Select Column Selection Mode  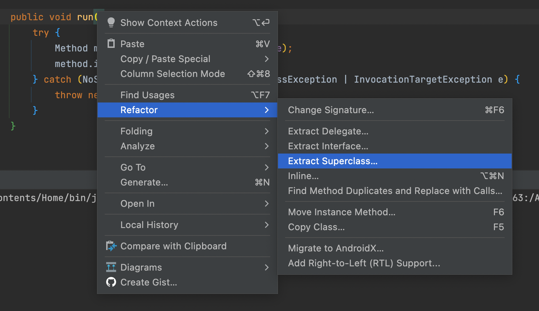pos(173,74)
